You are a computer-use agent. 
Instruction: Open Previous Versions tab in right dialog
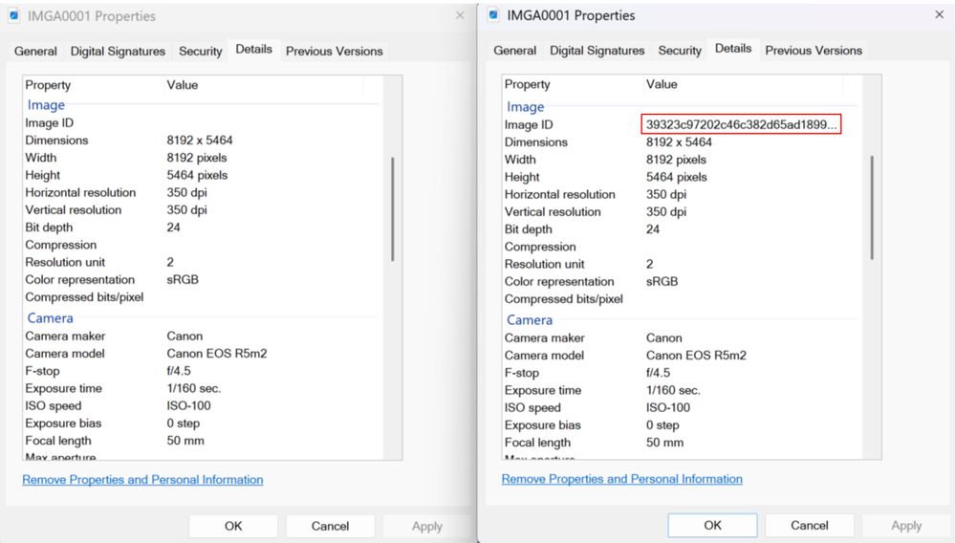[x=814, y=51]
